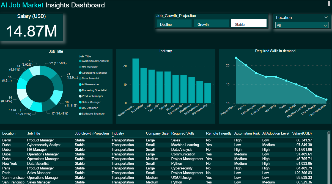Select Sales Manager in the legend
332x184 pixels.
(x=90, y=102)
